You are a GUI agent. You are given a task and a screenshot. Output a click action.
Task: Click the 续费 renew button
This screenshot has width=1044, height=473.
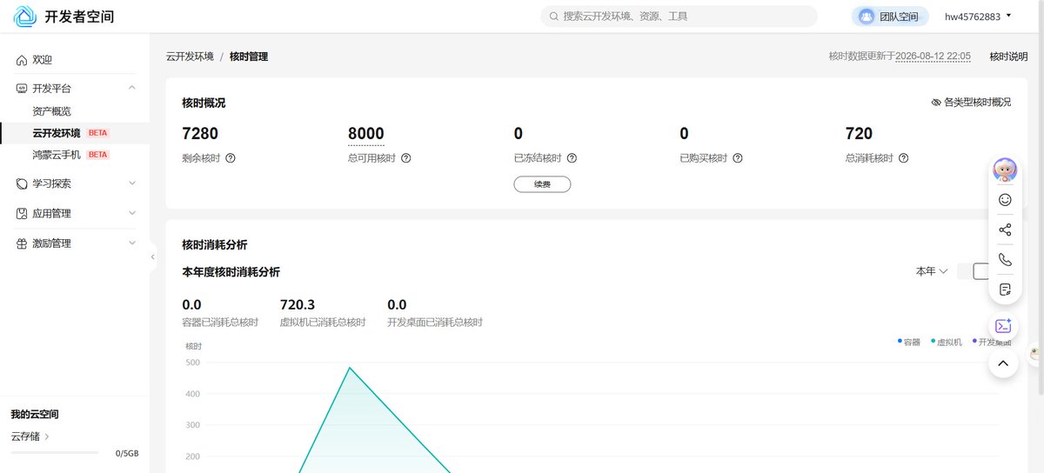tap(542, 184)
